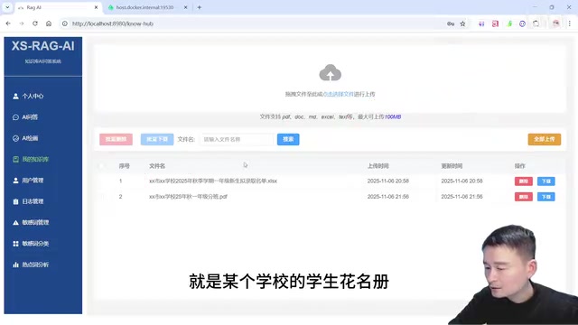This screenshot has height=325, width=578.
Task: Click update time 2025-11-06 21:56
Action: [x=461, y=197]
